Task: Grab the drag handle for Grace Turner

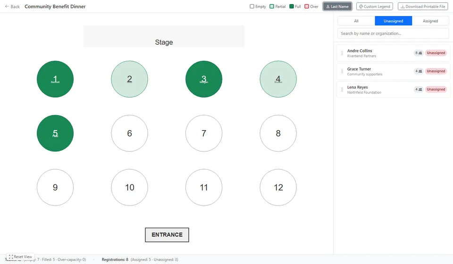Action: click(x=342, y=71)
